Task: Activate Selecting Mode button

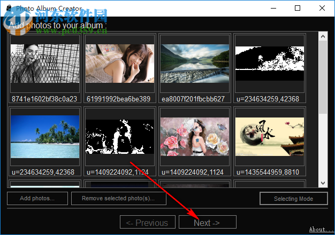Action: pyautogui.click(x=294, y=199)
